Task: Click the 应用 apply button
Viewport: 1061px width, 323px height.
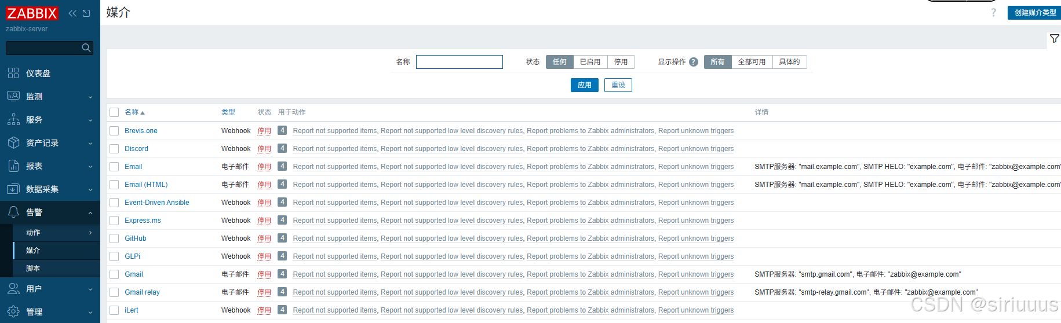Action: click(585, 85)
